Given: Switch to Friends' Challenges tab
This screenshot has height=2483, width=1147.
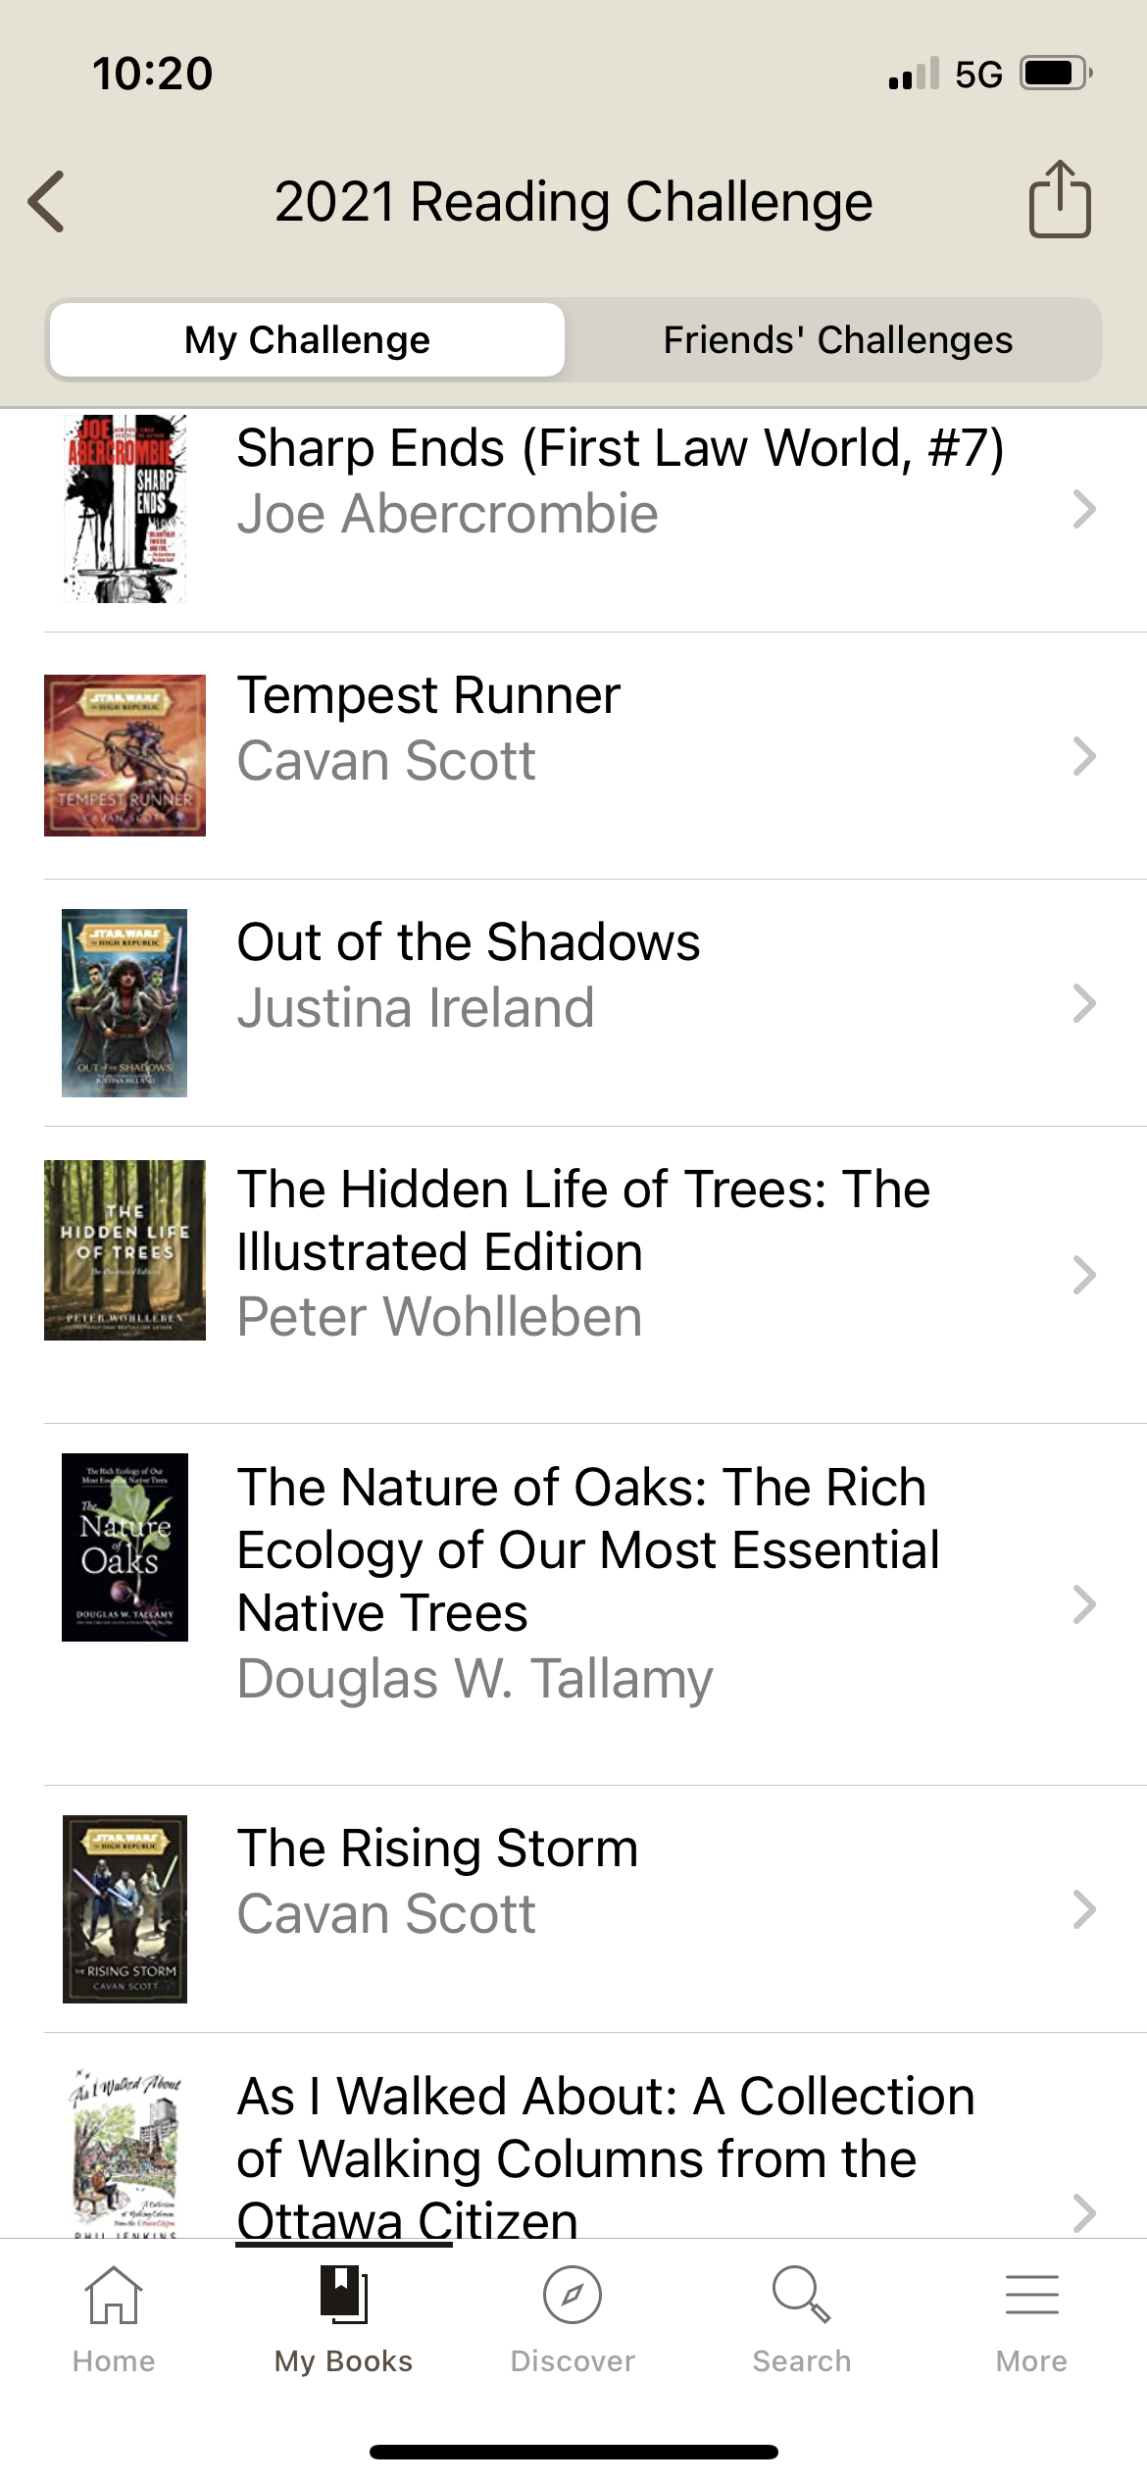Looking at the screenshot, I should (x=837, y=340).
